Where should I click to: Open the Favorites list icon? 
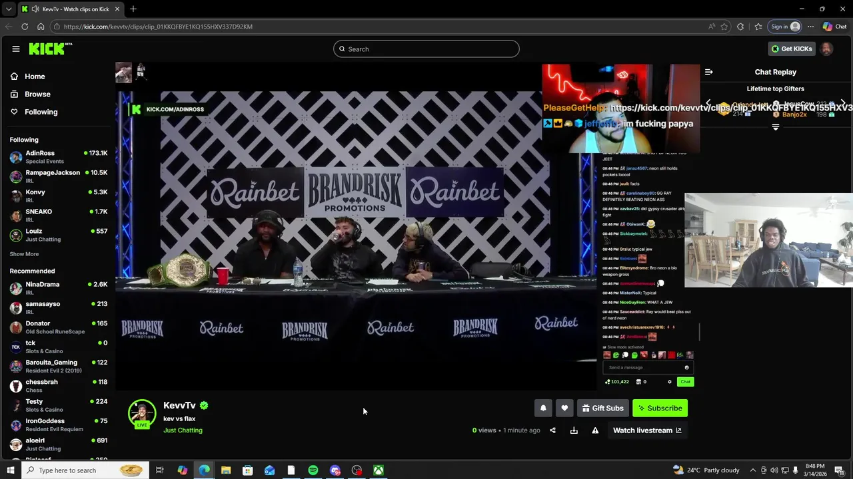click(x=758, y=27)
